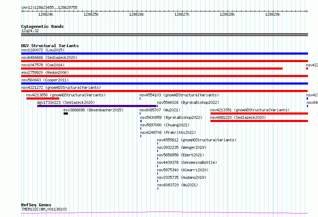This screenshot has height=217, width=318.
Task: Select nsv6085707 (Wu2021) variant label
Action: (x=160, y=110)
